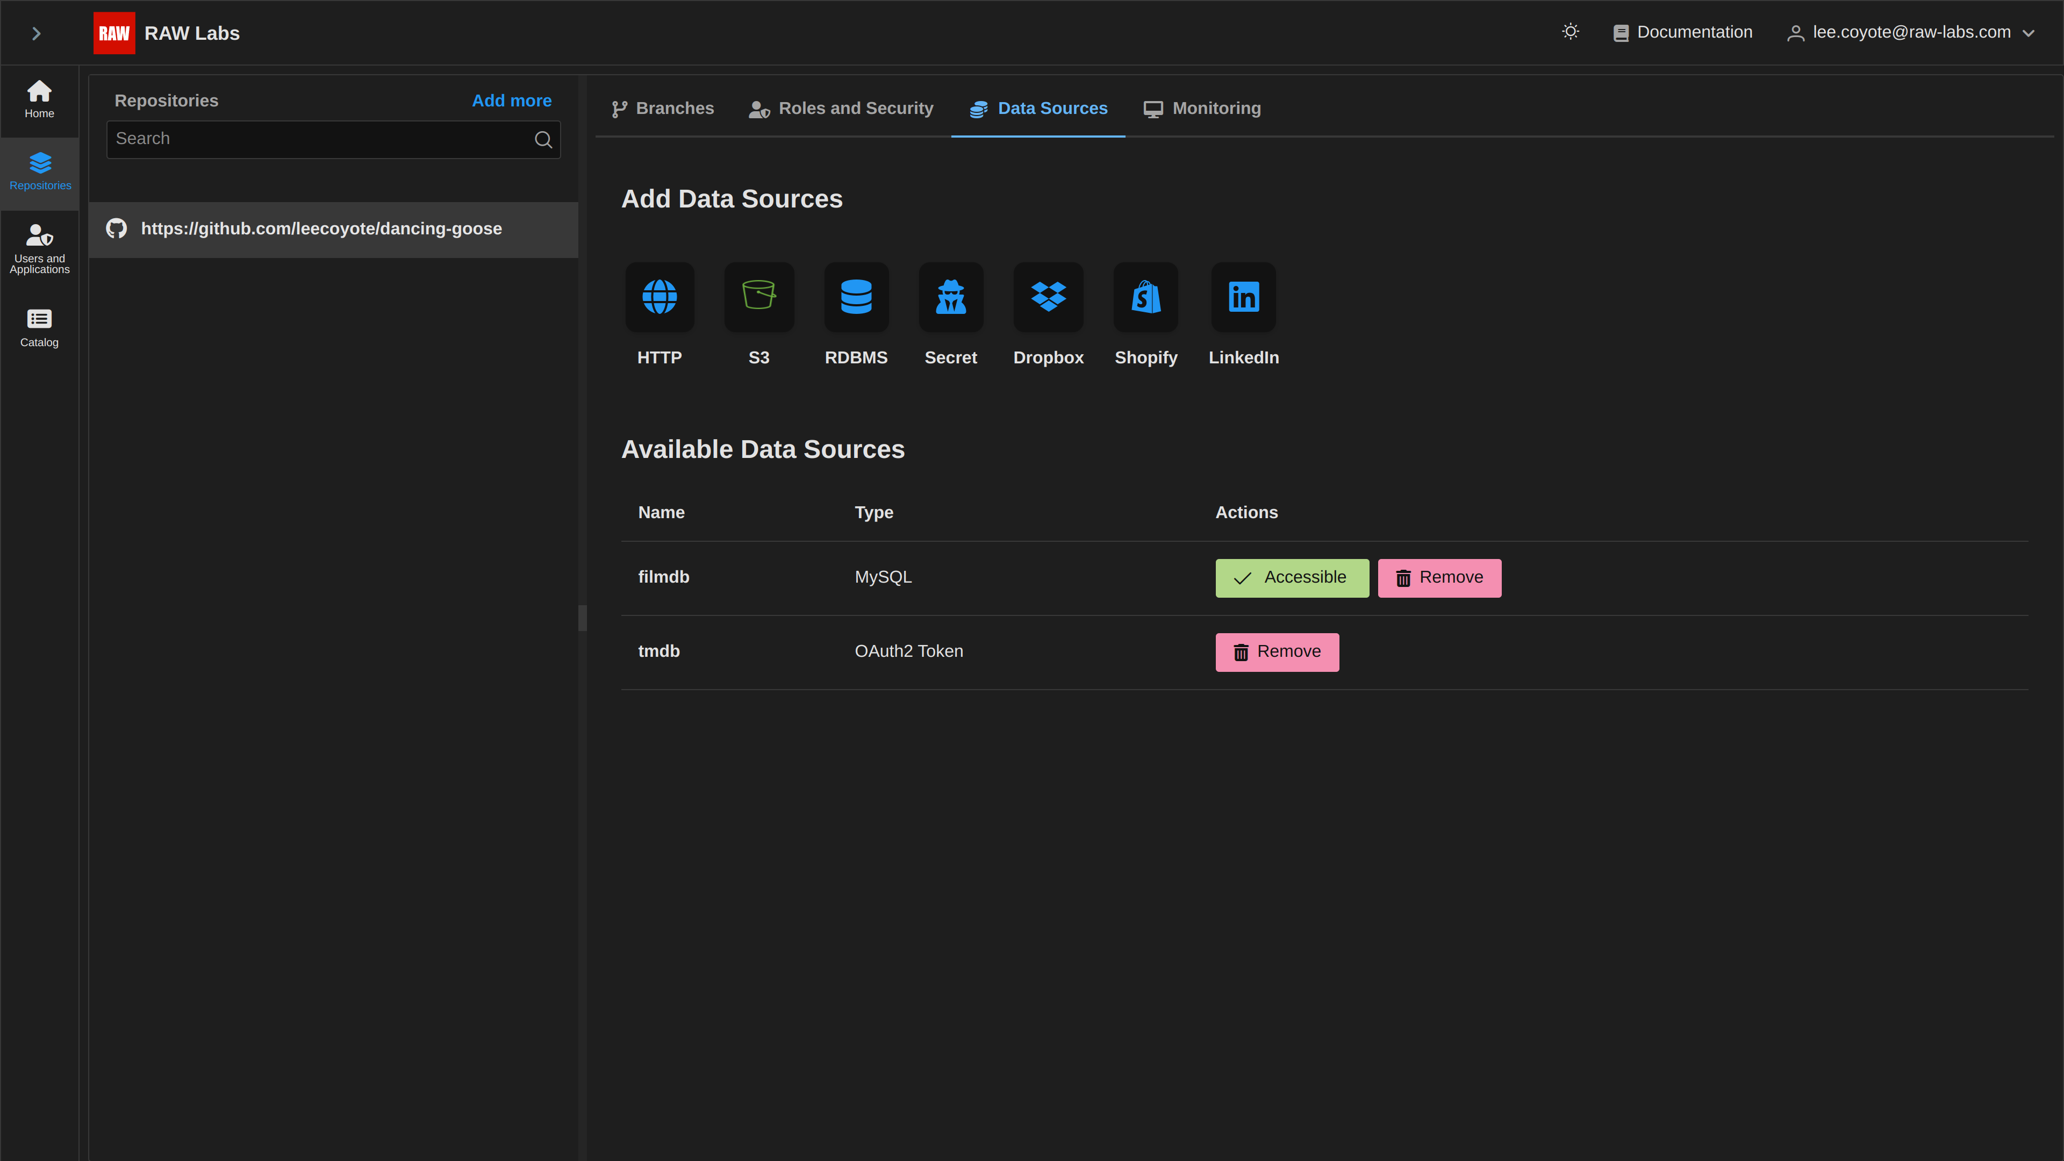Click the RAW Labs logo
Screen dimensions: 2064x1161
click(114, 33)
